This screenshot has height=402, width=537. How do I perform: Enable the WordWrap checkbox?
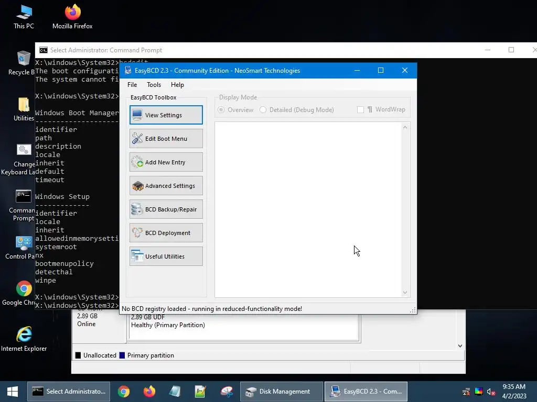(x=360, y=110)
